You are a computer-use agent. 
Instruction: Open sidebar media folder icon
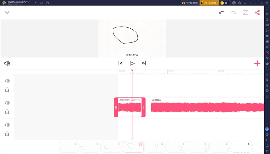tap(267, 58)
